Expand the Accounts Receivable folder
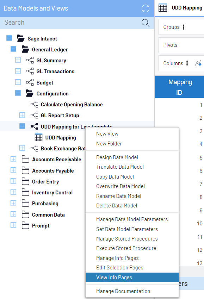This screenshot has width=204, height=299. coord(13,159)
